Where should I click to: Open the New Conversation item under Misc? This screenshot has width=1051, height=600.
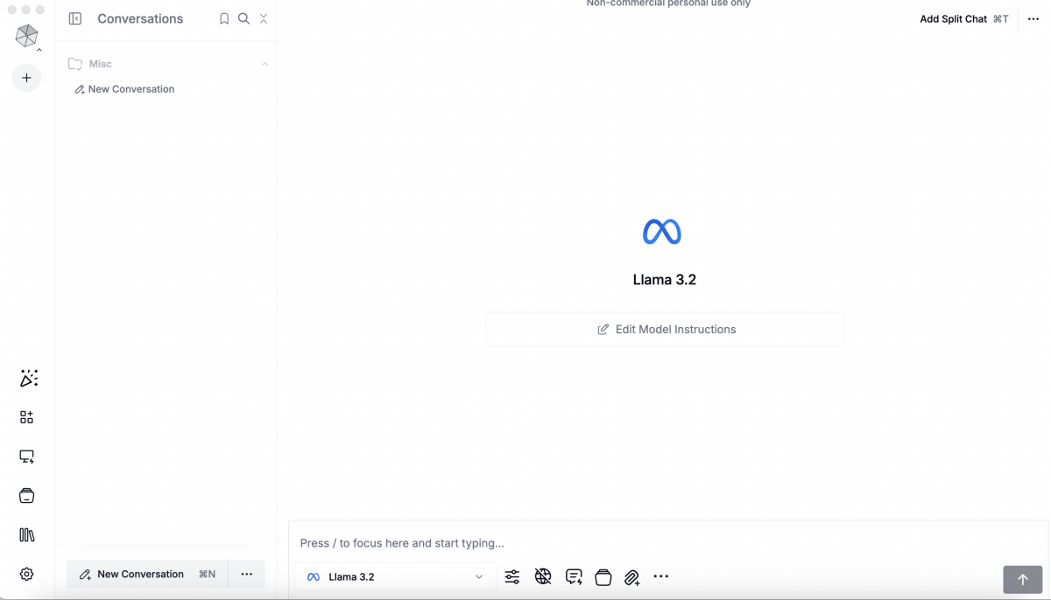click(x=124, y=89)
